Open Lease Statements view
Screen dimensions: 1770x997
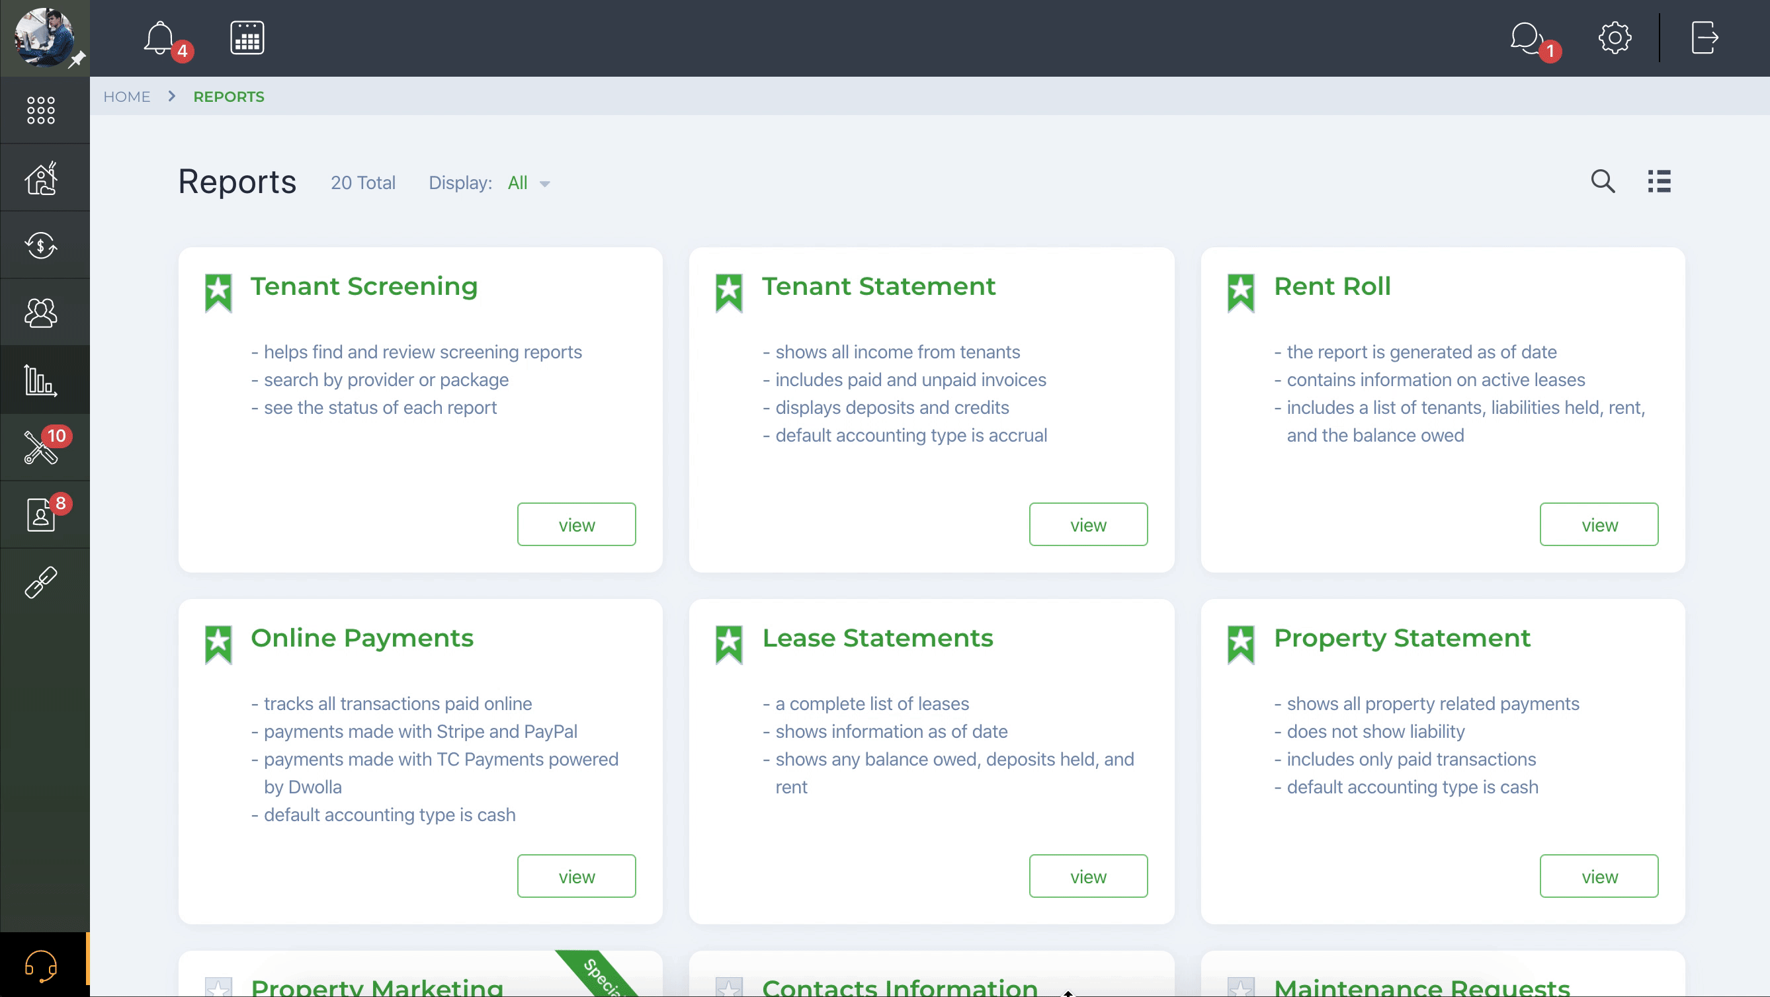click(1088, 877)
